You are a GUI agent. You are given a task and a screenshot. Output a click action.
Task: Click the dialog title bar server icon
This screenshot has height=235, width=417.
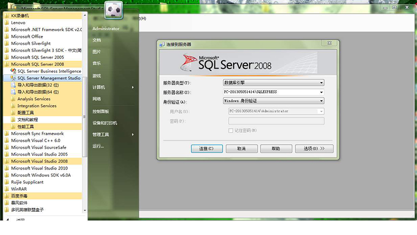coord(162,44)
